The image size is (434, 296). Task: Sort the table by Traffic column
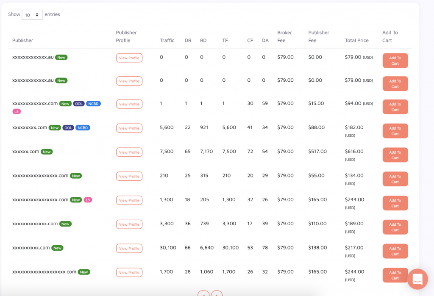point(167,41)
